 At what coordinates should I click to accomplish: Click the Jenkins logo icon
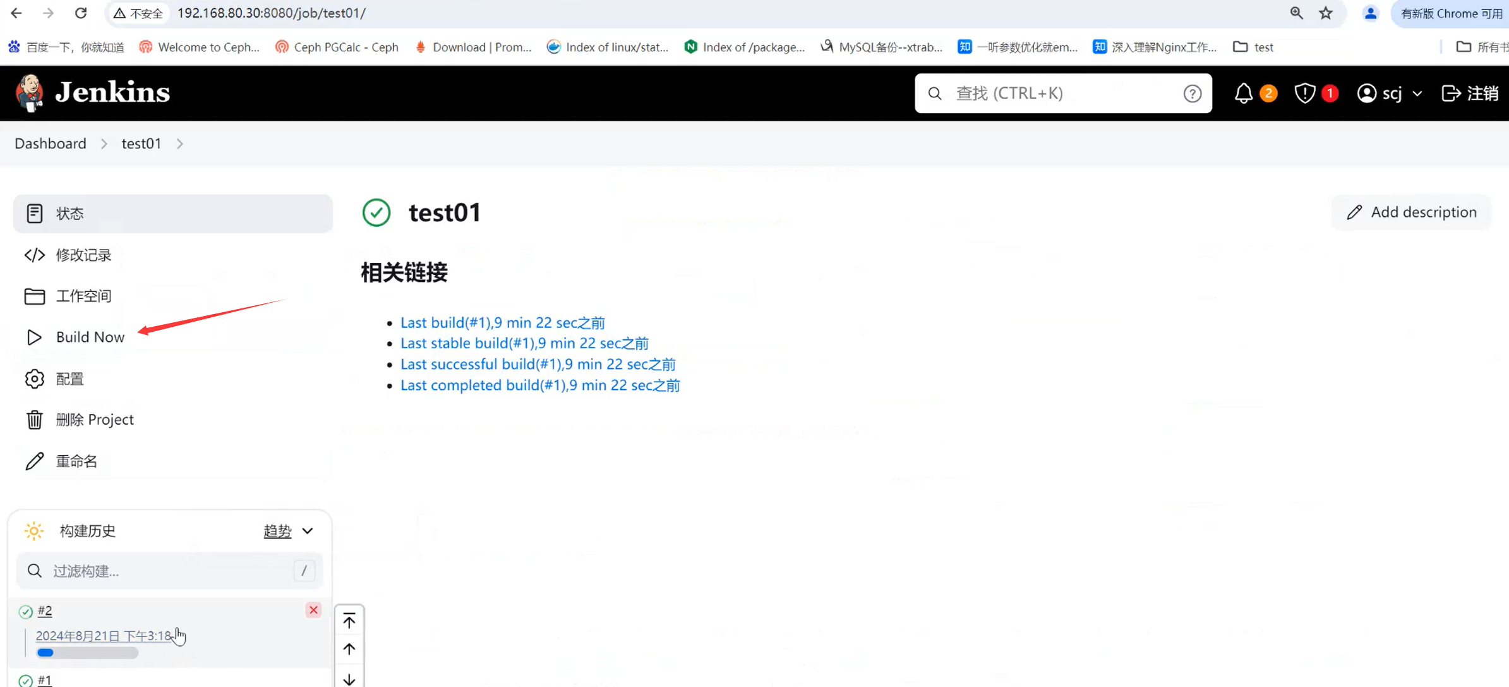coord(29,93)
